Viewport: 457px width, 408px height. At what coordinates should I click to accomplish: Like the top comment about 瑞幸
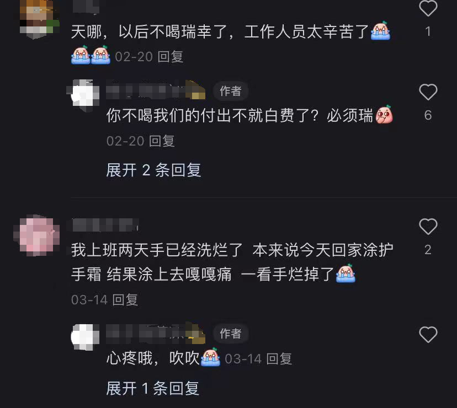click(428, 8)
